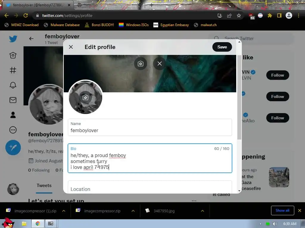This screenshot has width=305, height=228.
Task: Click the Search Twitter field
Action: [251, 38]
